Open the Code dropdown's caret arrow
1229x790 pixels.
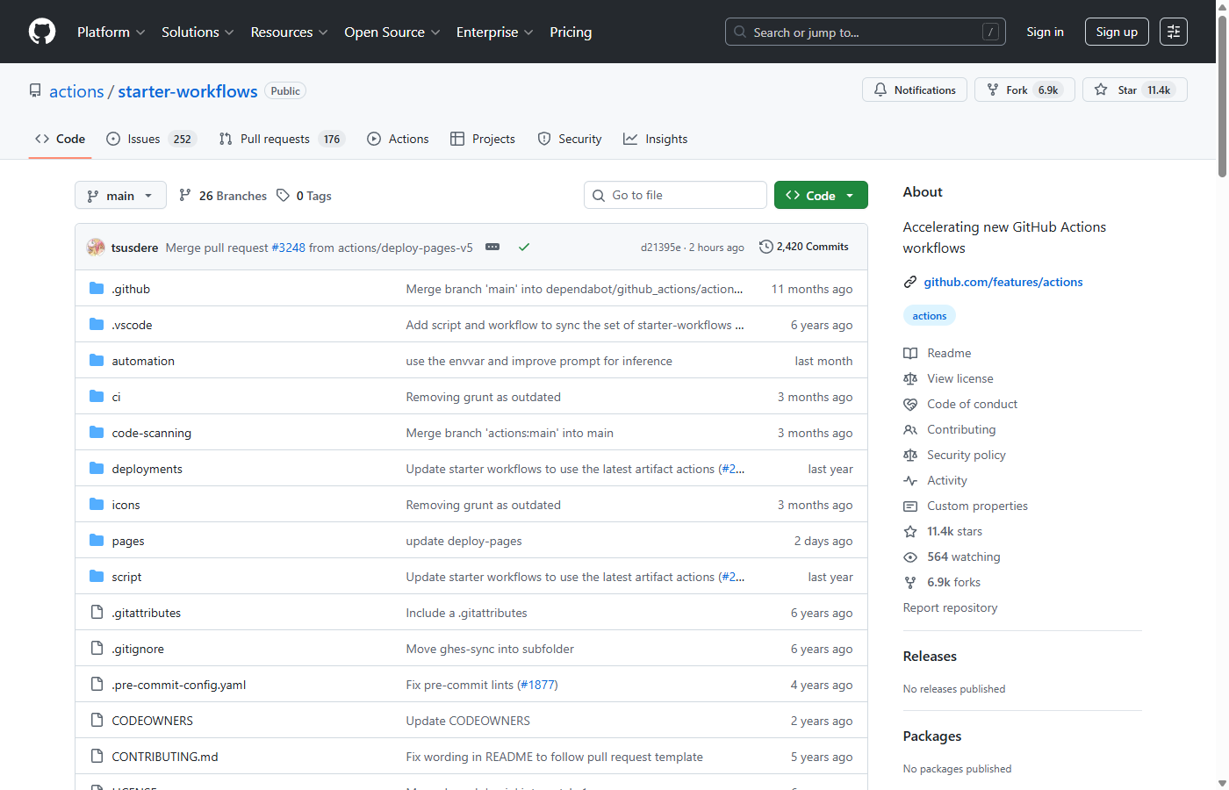pos(849,195)
